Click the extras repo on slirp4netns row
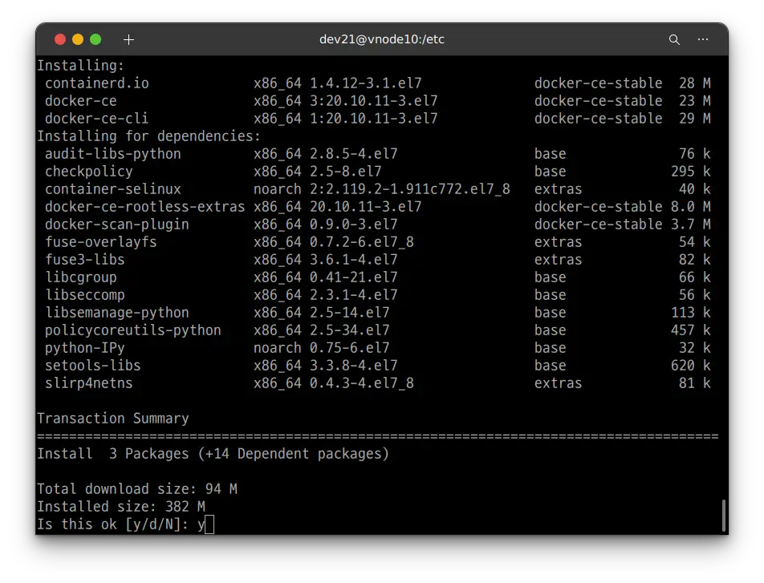The width and height of the screenshot is (764, 583). [558, 383]
